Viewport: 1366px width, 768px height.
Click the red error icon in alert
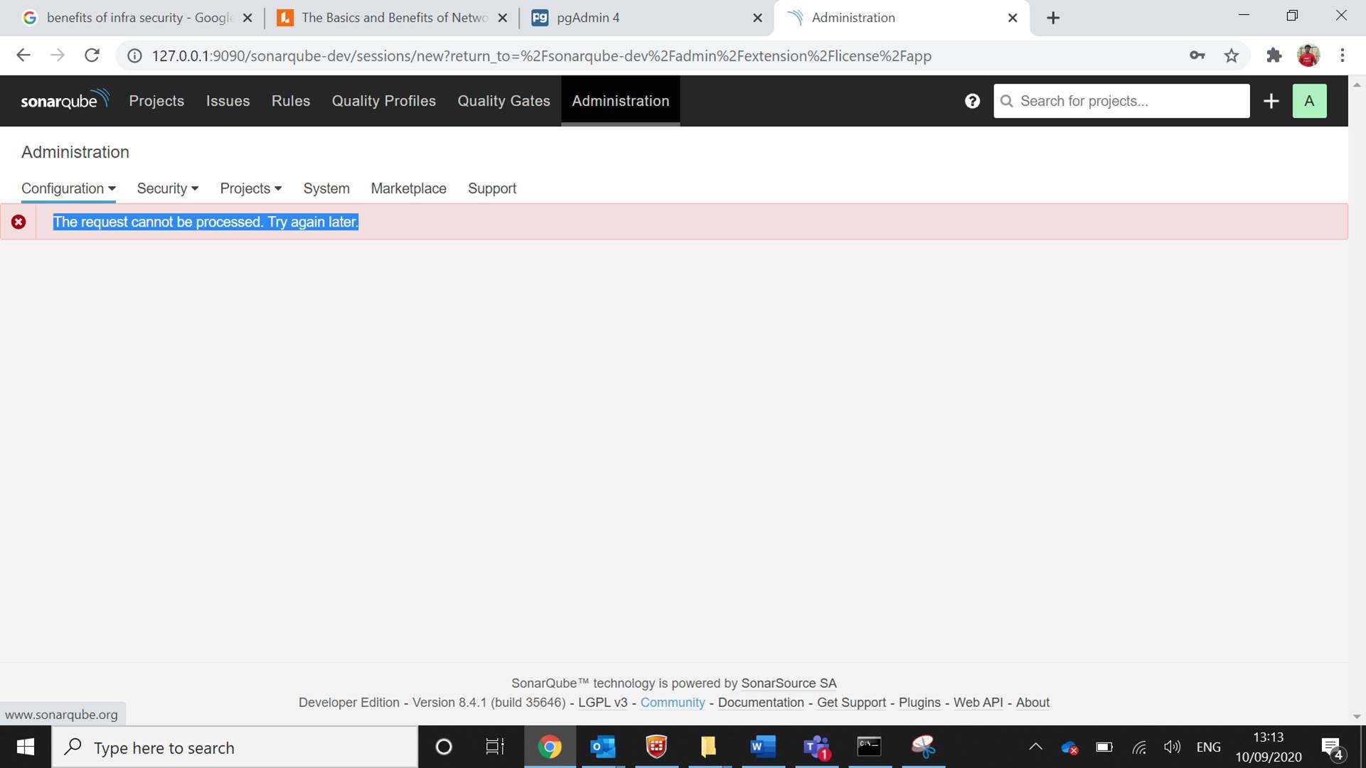[18, 222]
